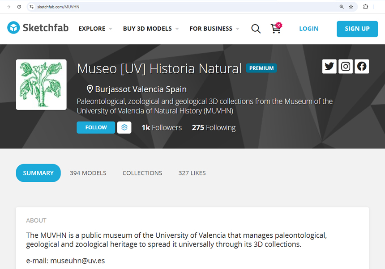
Task: Click the museum profile avatar
Action: (41, 84)
